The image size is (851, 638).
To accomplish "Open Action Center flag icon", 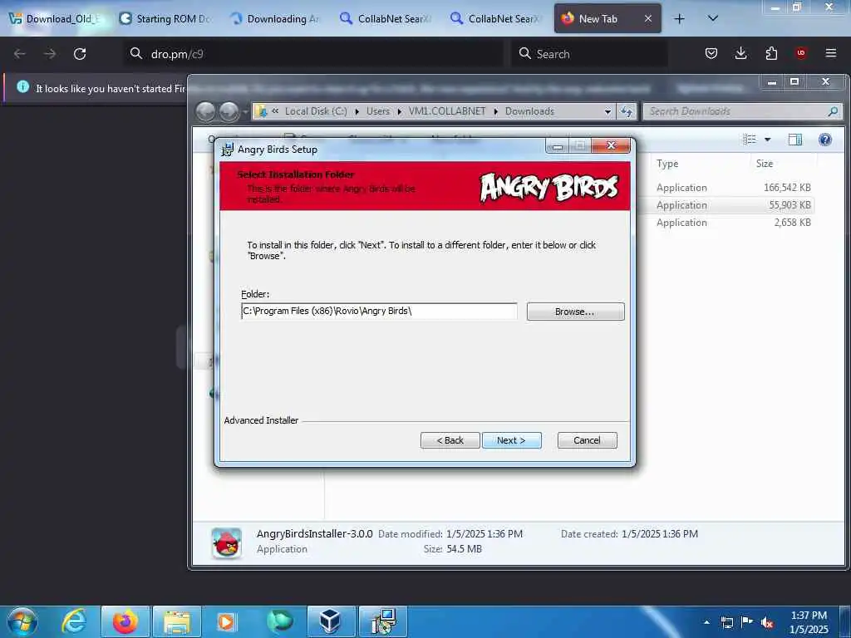I will click(747, 622).
